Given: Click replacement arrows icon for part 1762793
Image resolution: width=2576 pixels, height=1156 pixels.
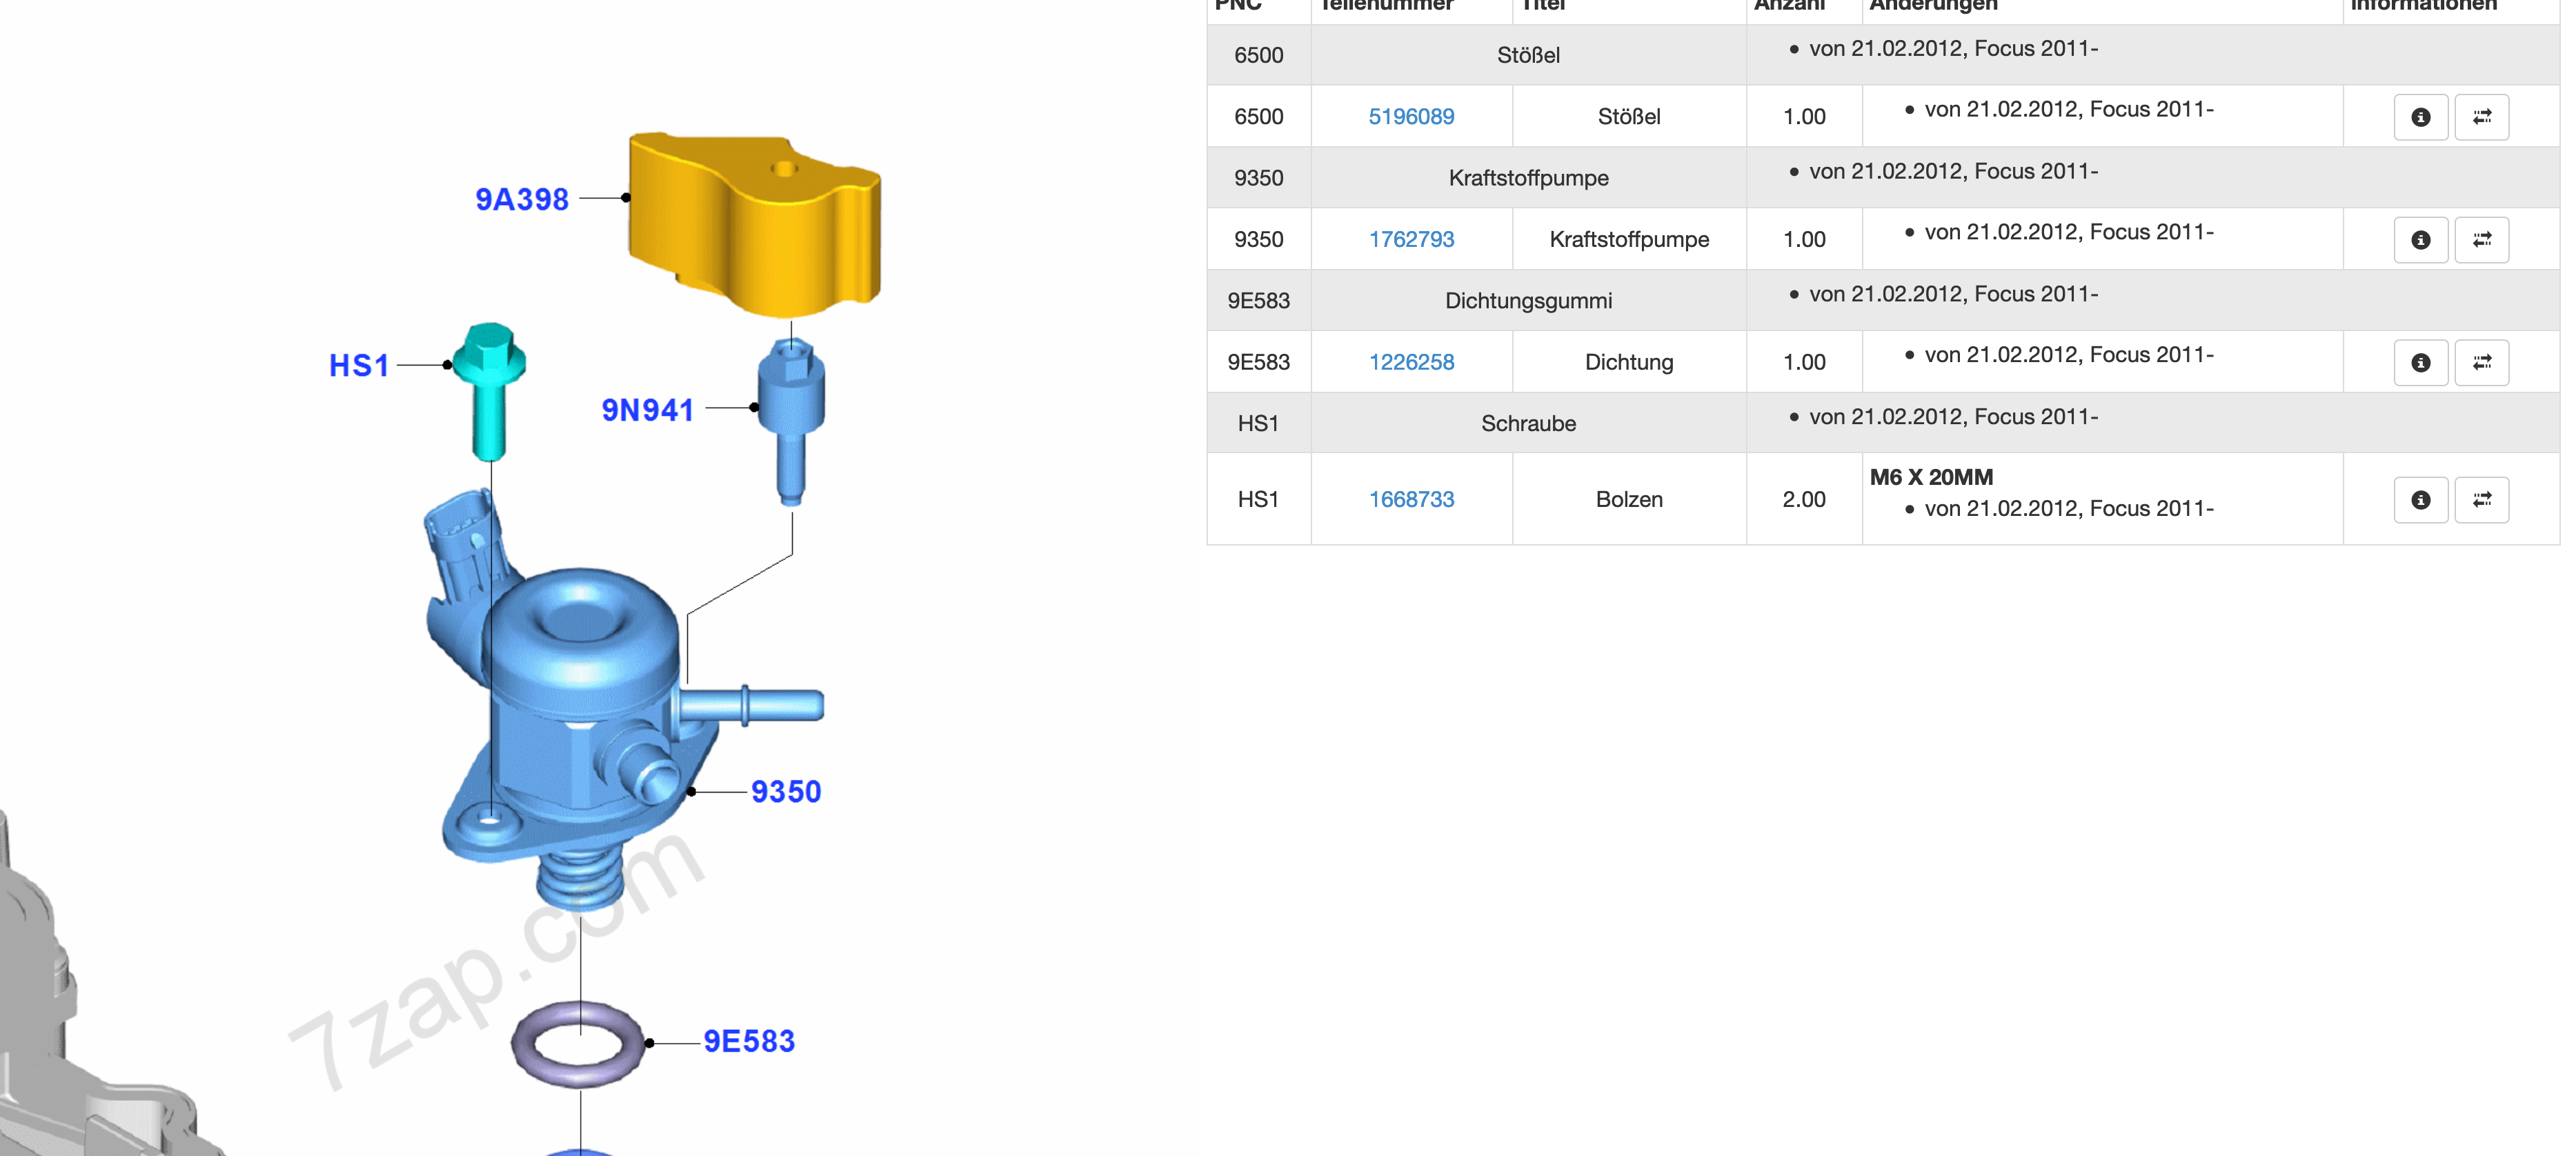Looking at the screenshot, I should point(2481,240).
